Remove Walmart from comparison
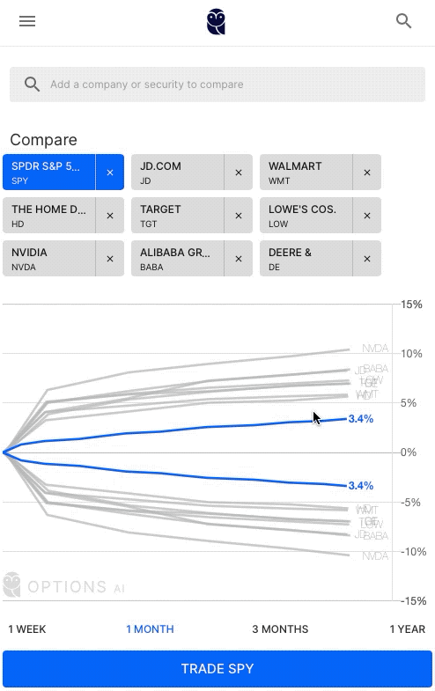435x691 pixels. 366,173
